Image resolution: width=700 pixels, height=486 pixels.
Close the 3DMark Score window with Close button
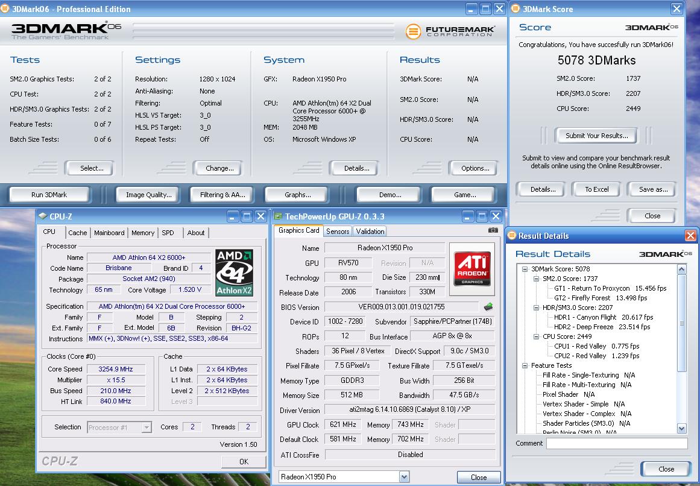click(x=652, y=216)
